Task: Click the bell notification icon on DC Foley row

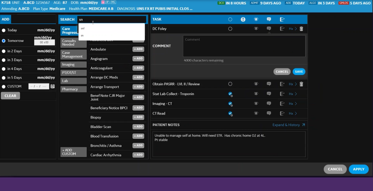Action: 256,29
